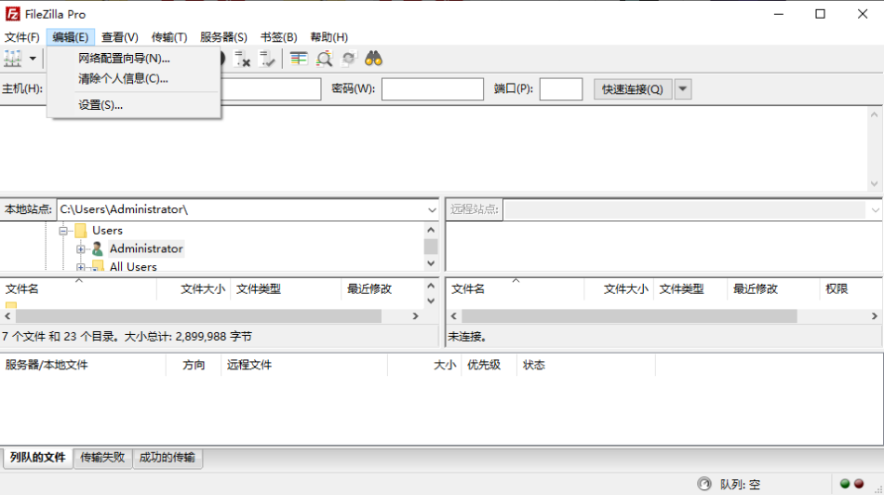Select the Users tree item

(x=107, y=230)
